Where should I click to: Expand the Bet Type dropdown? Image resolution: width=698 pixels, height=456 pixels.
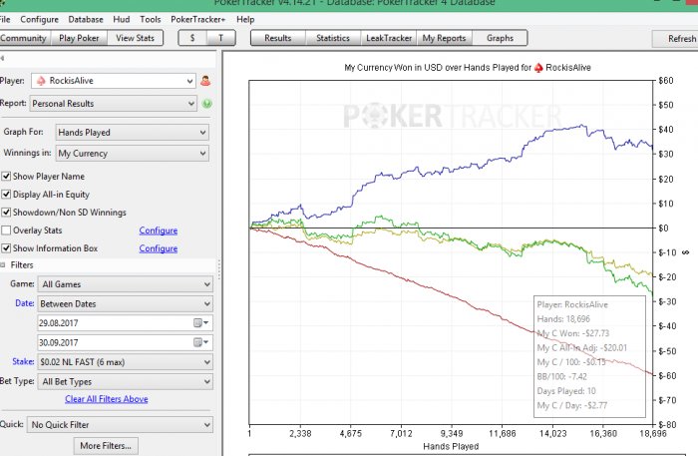click(x=125, y=381)
